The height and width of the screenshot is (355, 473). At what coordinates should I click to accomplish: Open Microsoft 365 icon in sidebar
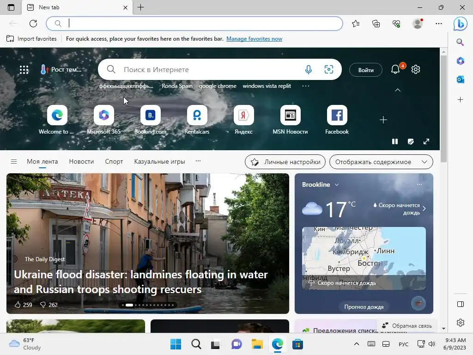coord(461,61)
